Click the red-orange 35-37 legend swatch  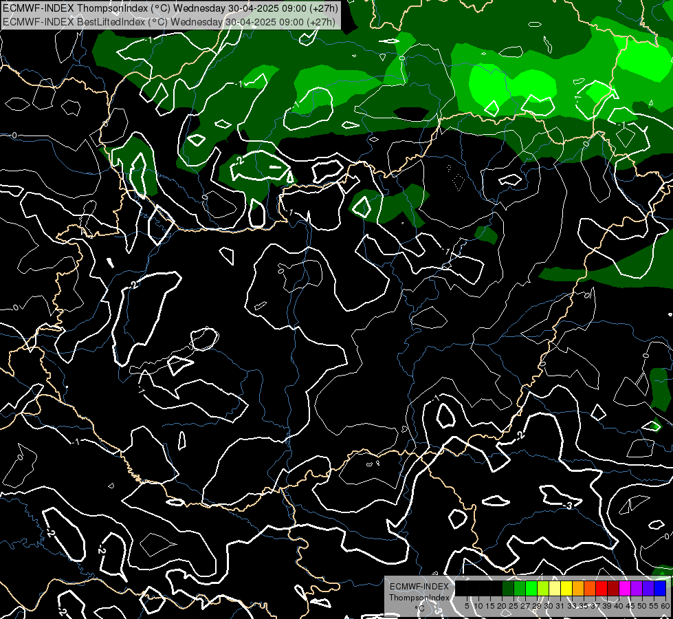[590, 588]
